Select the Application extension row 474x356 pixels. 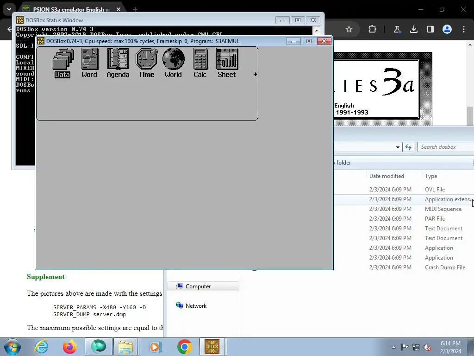(x=404, y=199)
